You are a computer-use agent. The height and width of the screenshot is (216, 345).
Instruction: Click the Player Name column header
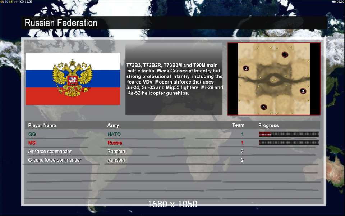pos(42,125)
